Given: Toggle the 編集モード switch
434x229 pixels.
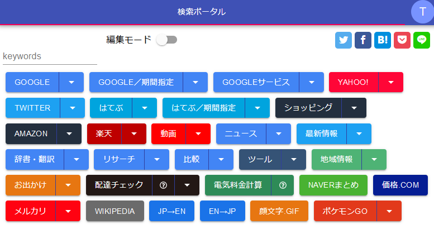Looking at the screenshot, I should 166,40.
